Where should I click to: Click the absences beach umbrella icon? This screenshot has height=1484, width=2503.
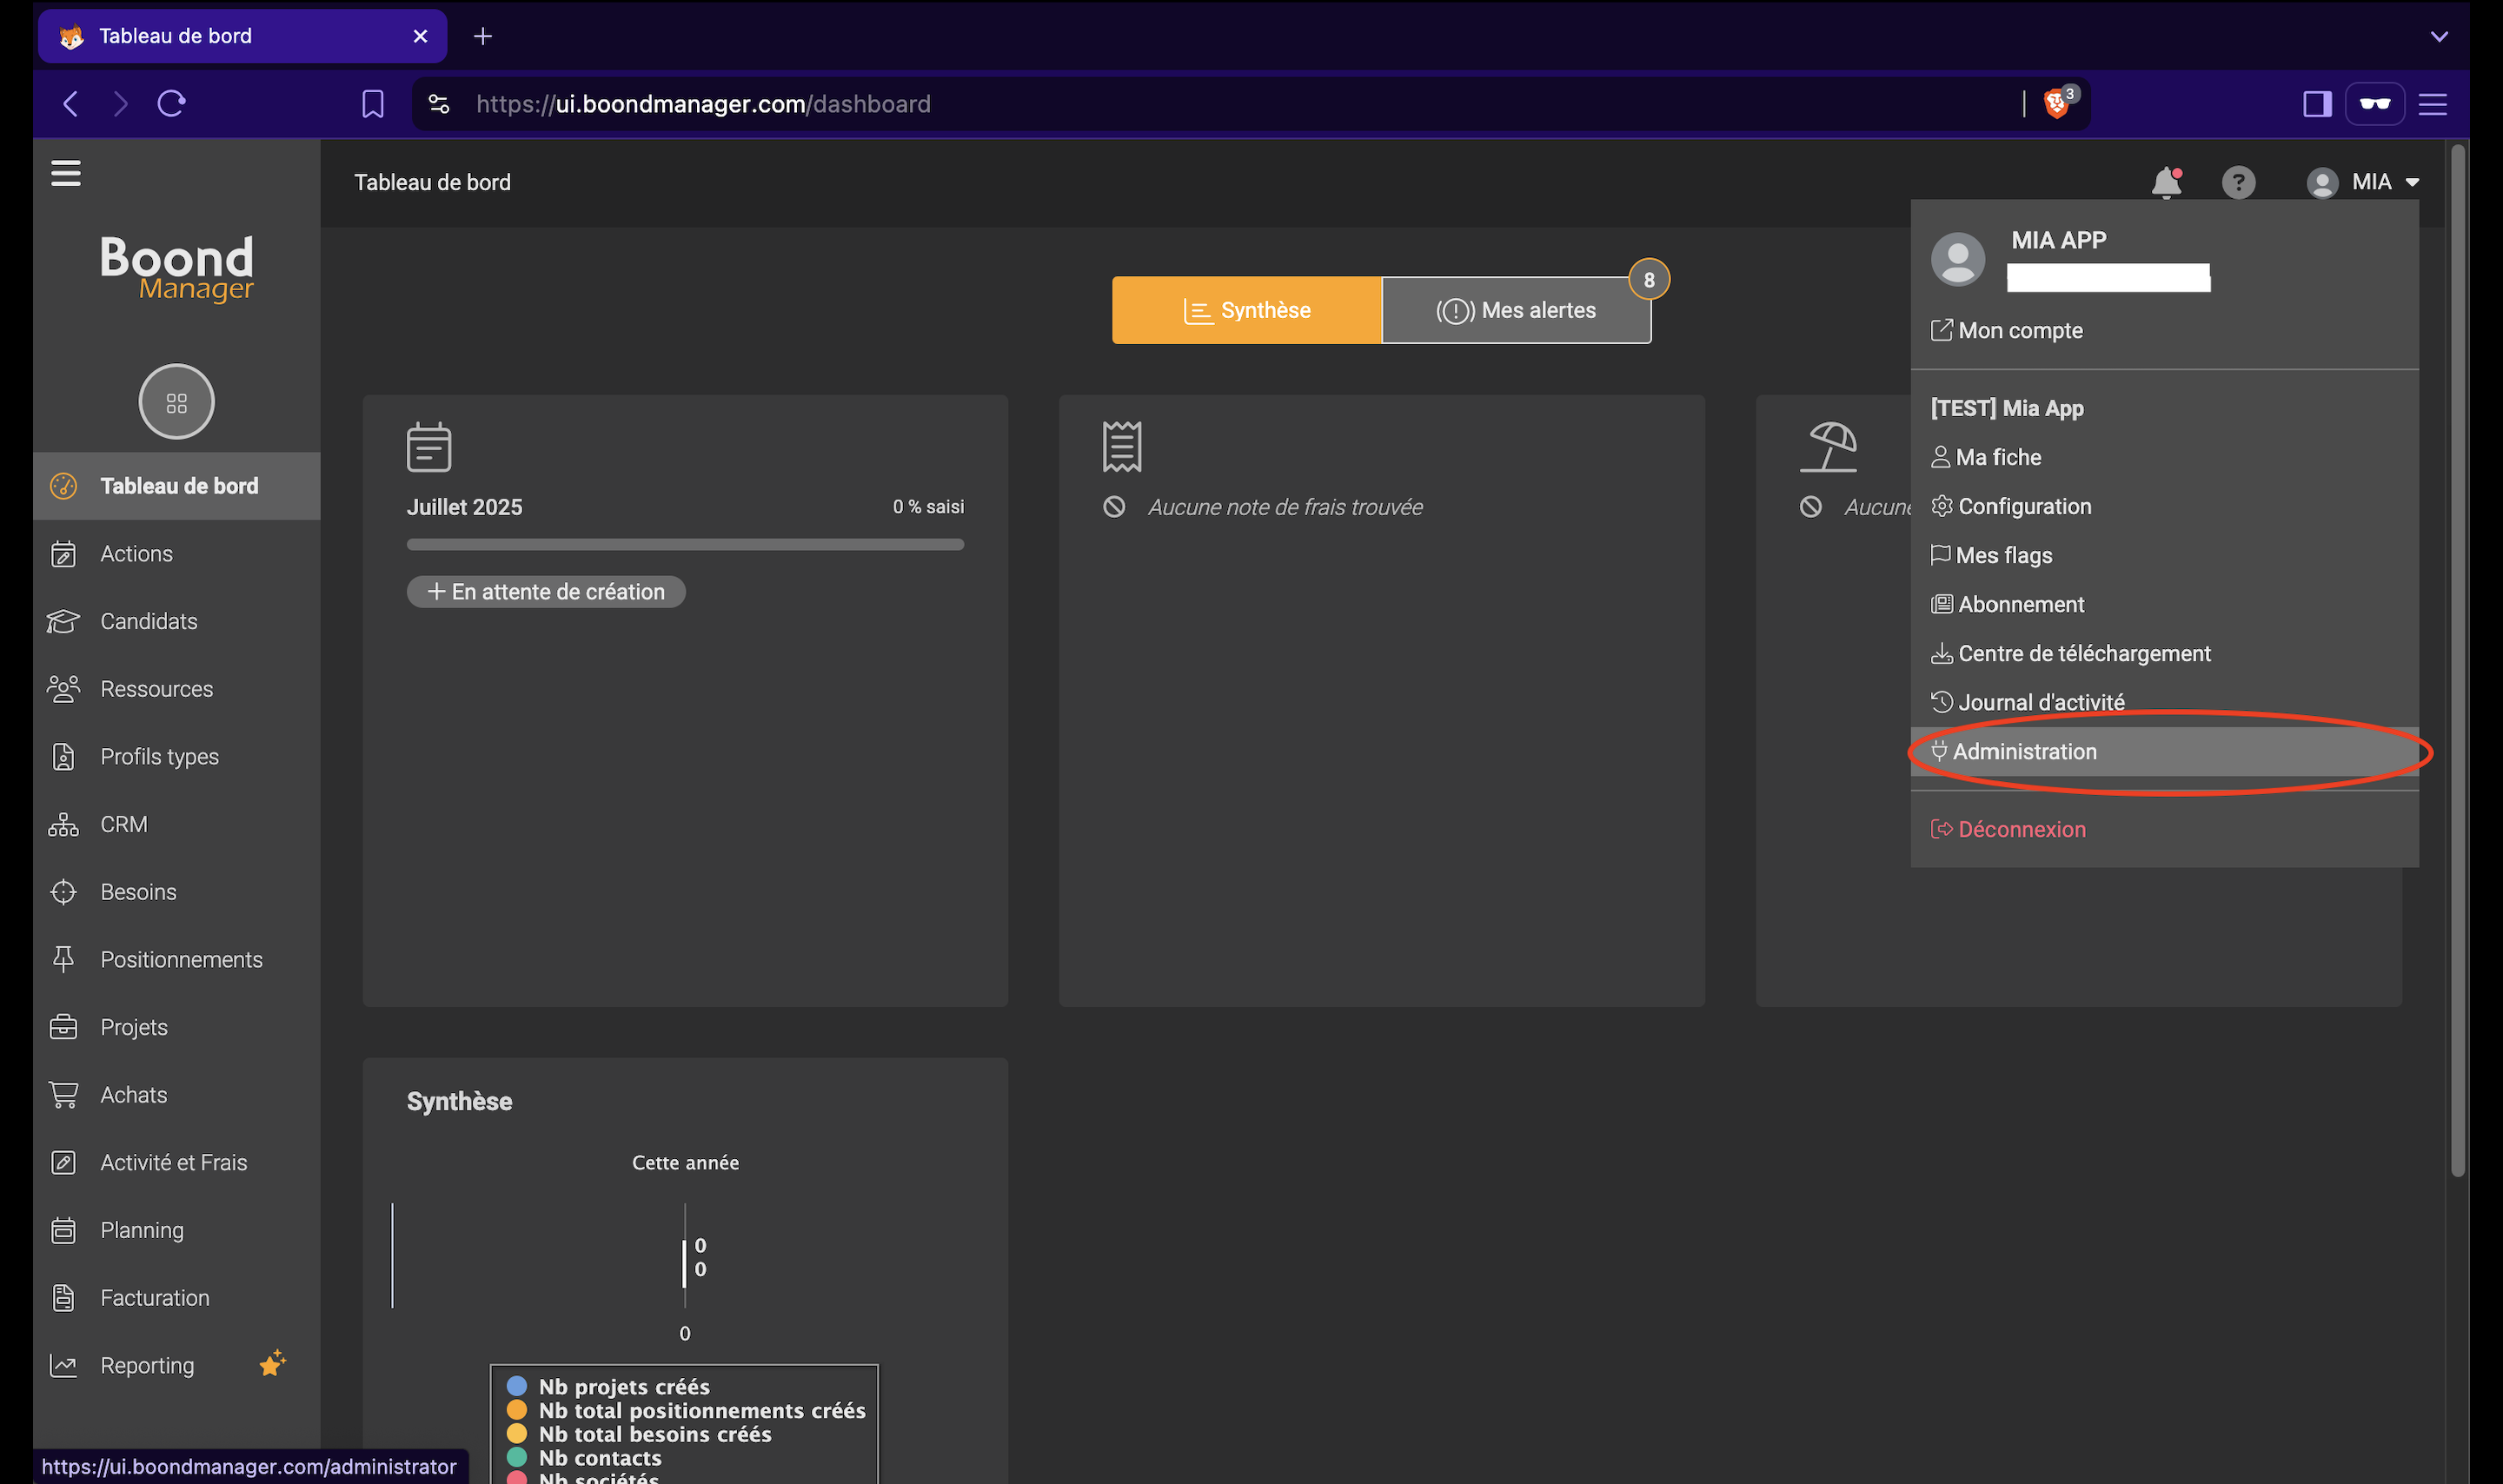point(1829,446)
